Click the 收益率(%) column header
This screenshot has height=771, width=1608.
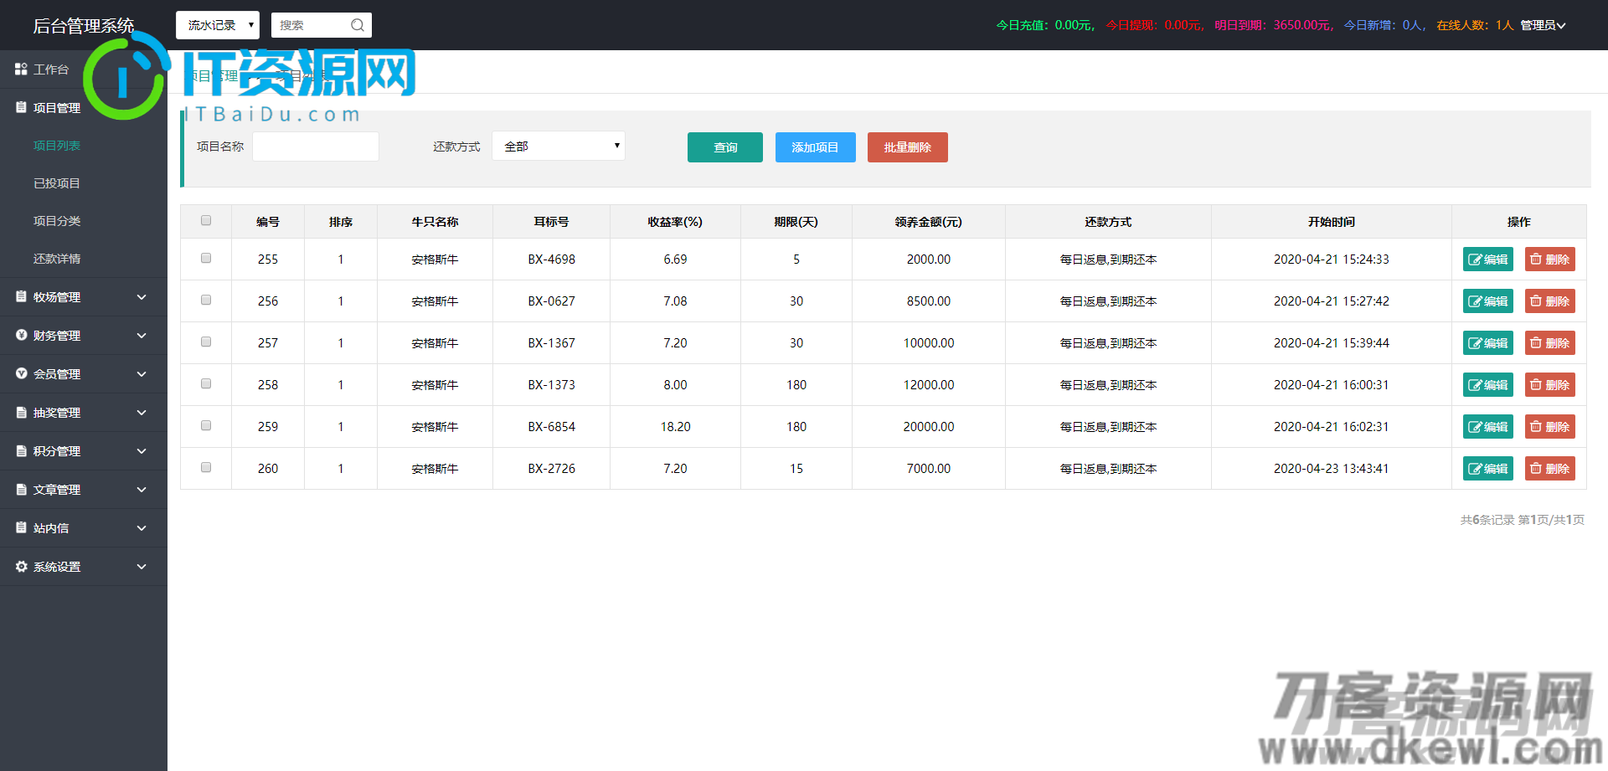(675, 222)
